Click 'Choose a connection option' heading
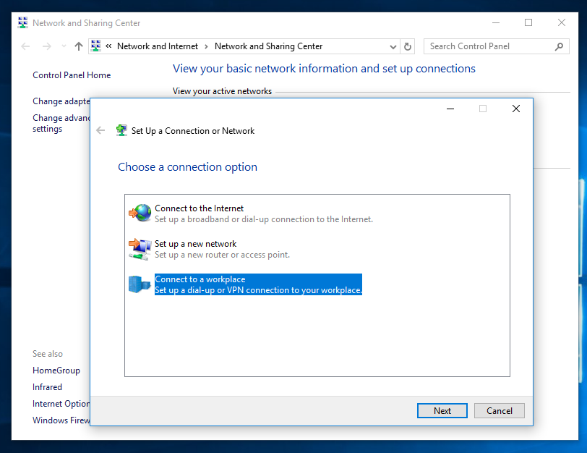Screen dimensions: 587x453 [187, 166]
